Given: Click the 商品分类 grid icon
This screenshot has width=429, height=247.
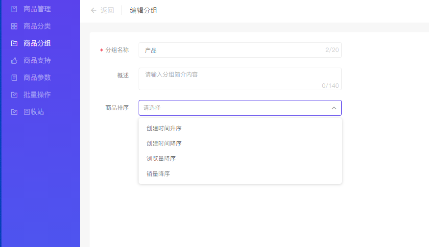Looking at the screenshot, I should tap(14, 26).
